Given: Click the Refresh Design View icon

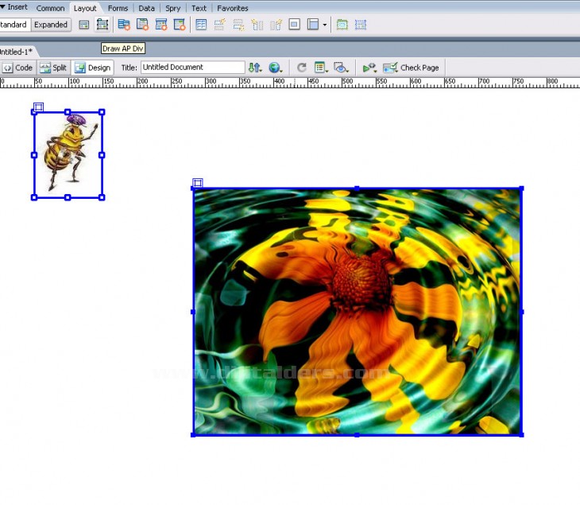Looking at the screenshot, I should point(302,68).
